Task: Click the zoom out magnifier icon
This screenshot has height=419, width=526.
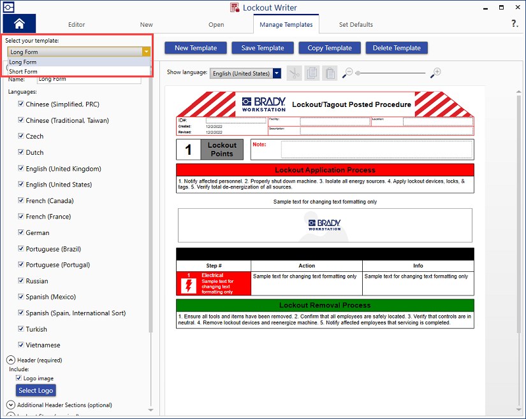Action: tap(347, 73)
